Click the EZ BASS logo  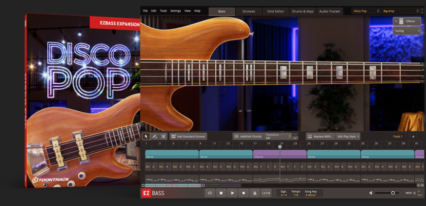point(153,193)
